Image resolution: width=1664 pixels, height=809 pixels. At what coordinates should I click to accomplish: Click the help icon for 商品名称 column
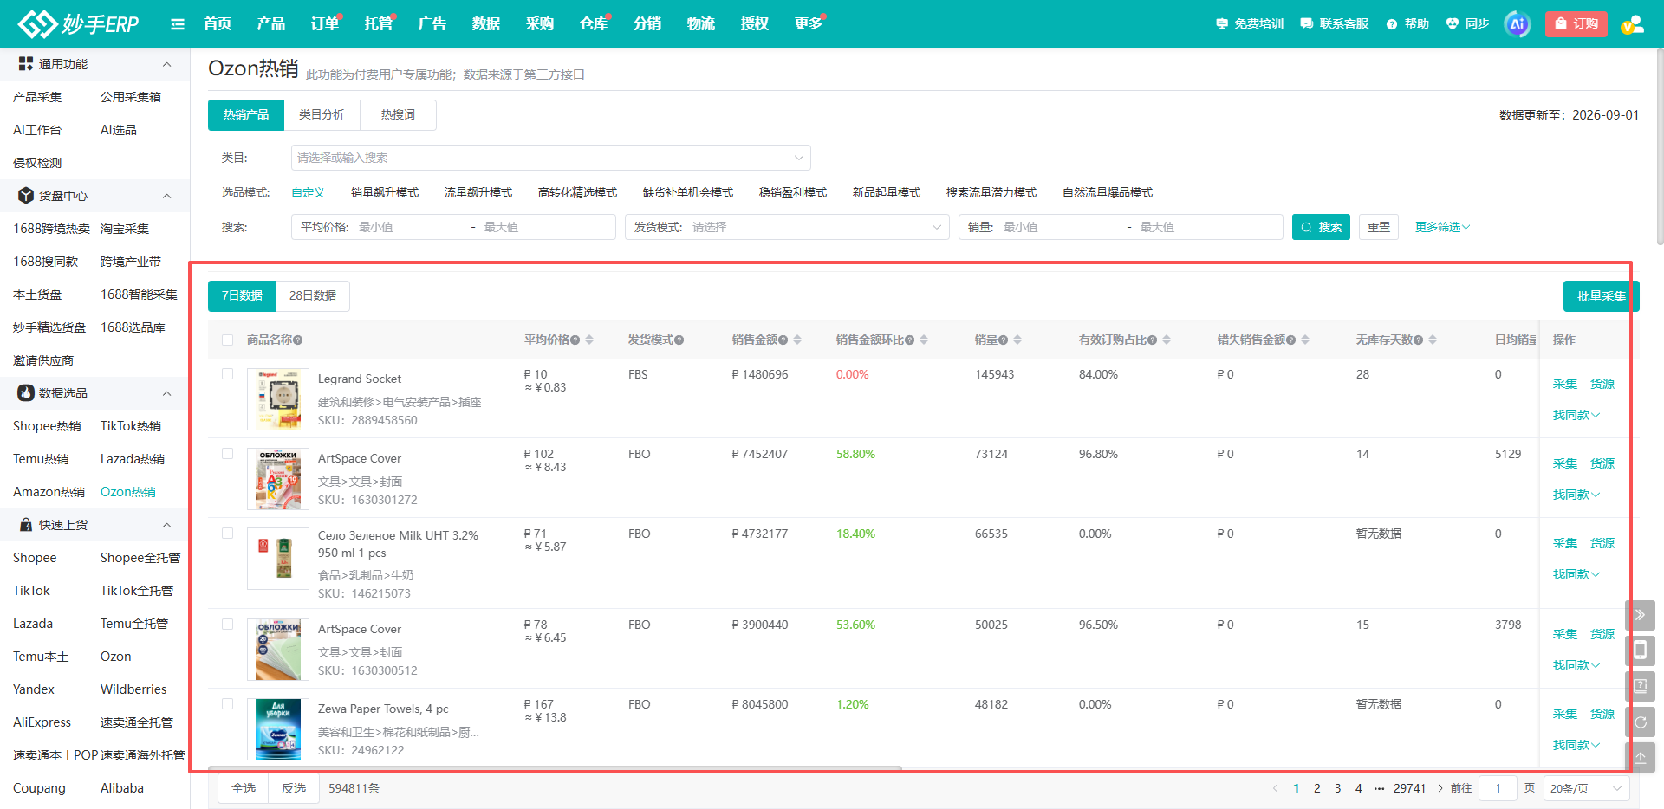[298, 340]
